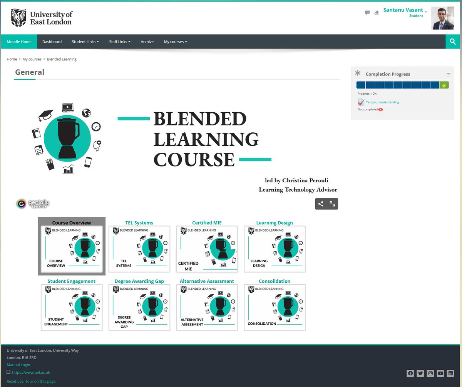Click the blender graphic in the banner
Screen dimensions: 462x387
[x=67, y=138]
